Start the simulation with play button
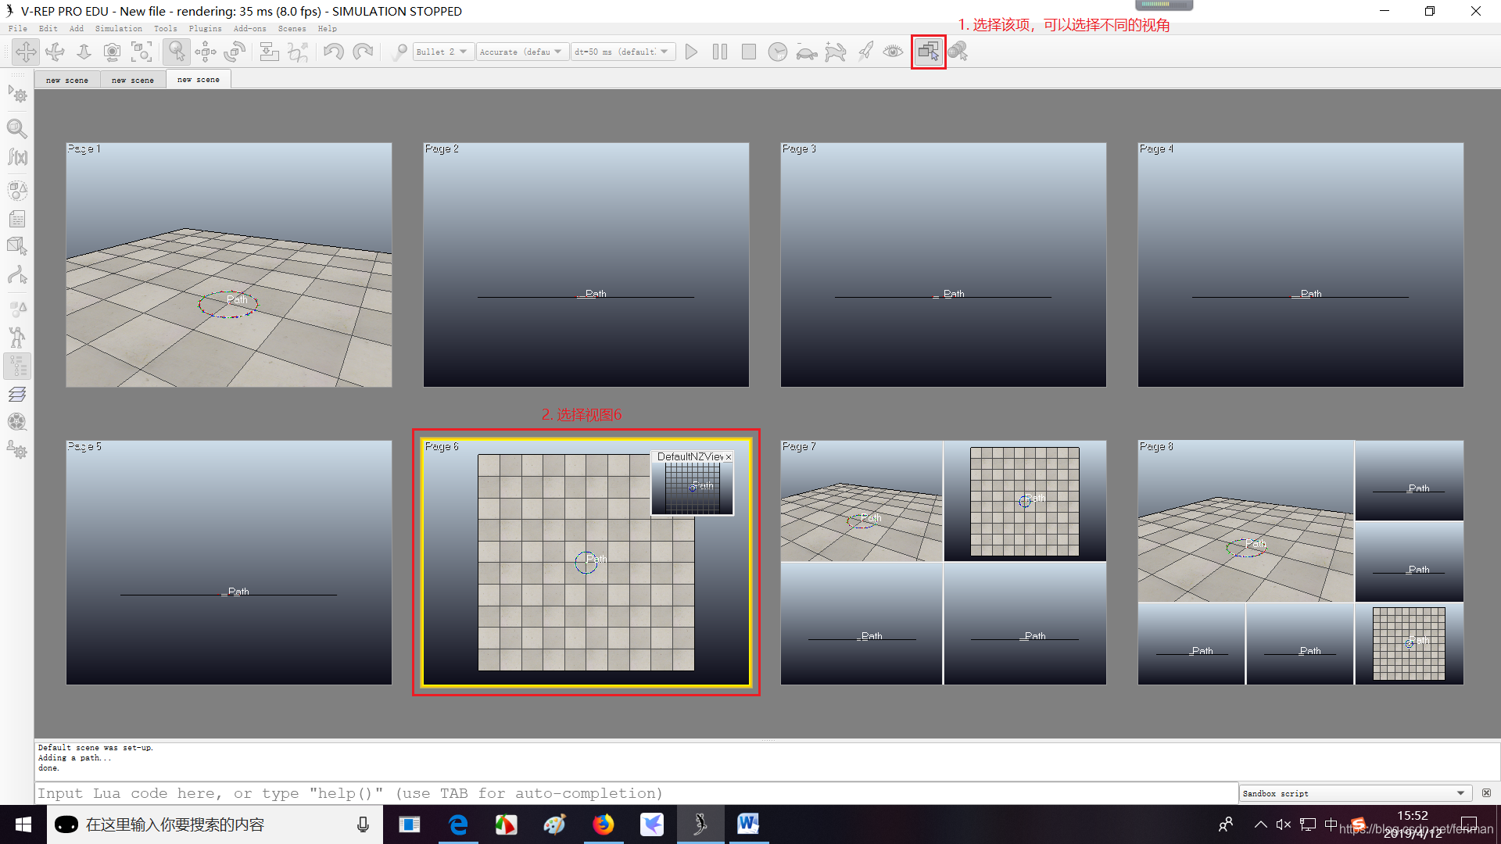 point(691,52)
